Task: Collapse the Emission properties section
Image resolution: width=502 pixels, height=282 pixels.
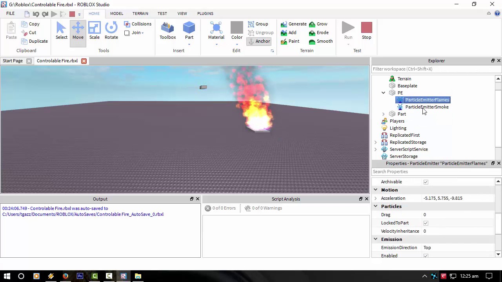Action: (375, 239)
